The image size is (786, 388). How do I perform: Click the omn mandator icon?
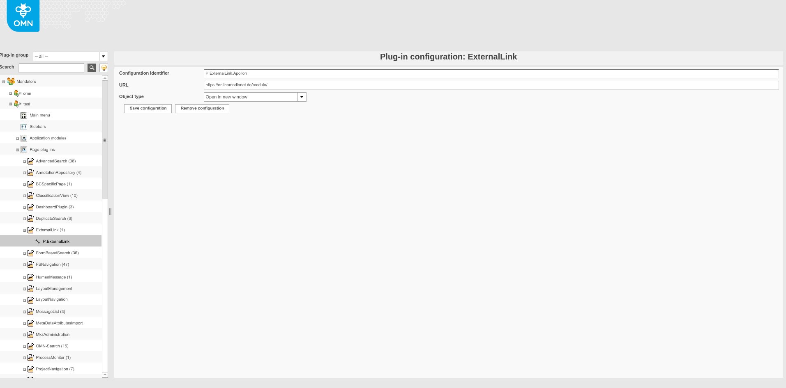coord(18,93)
